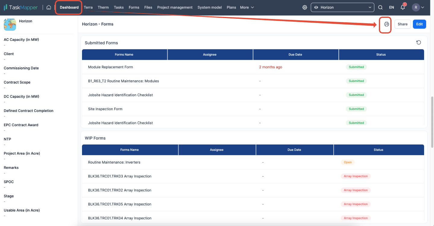Click Horizon project name in sidebar
The height and width of the screenshot is (226, 434).
tap(26, 21)
